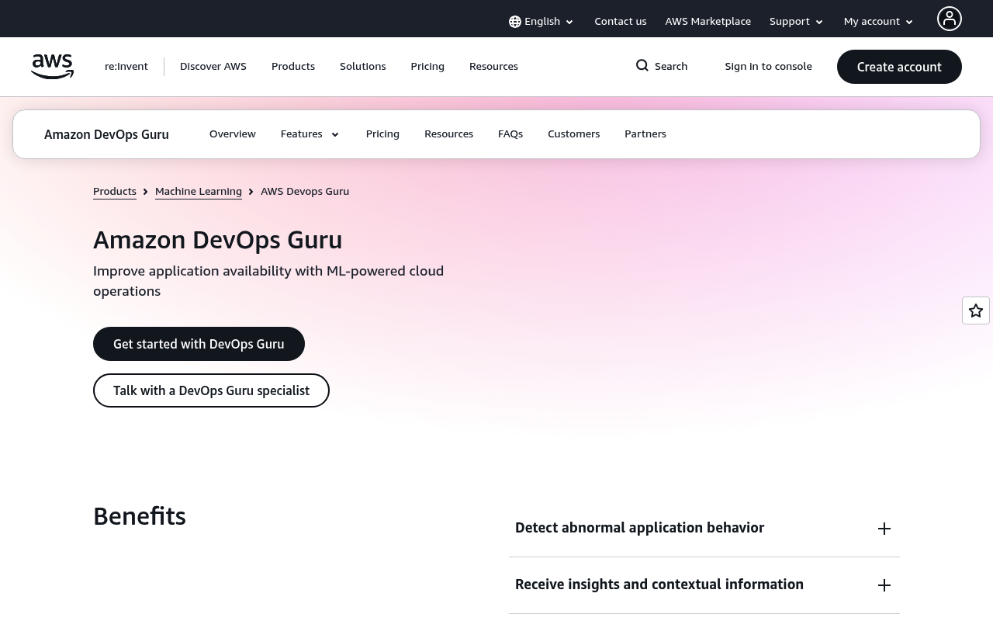
Task: Click the Benefits heading
Action: (x=140, y=516)
